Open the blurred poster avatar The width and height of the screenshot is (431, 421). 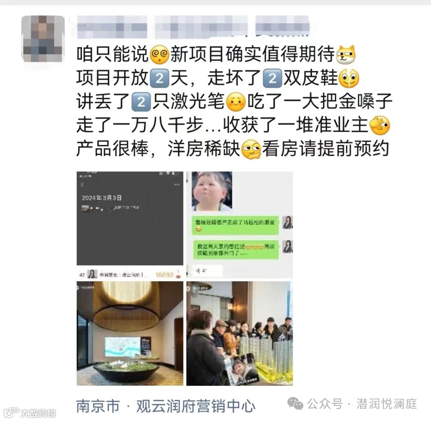pyautogui.click(x=43, y=39)
